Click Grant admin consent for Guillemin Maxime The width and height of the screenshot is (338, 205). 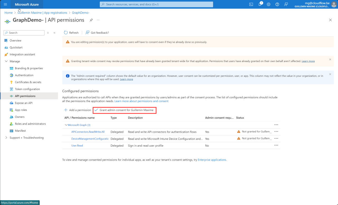[125, 110]
